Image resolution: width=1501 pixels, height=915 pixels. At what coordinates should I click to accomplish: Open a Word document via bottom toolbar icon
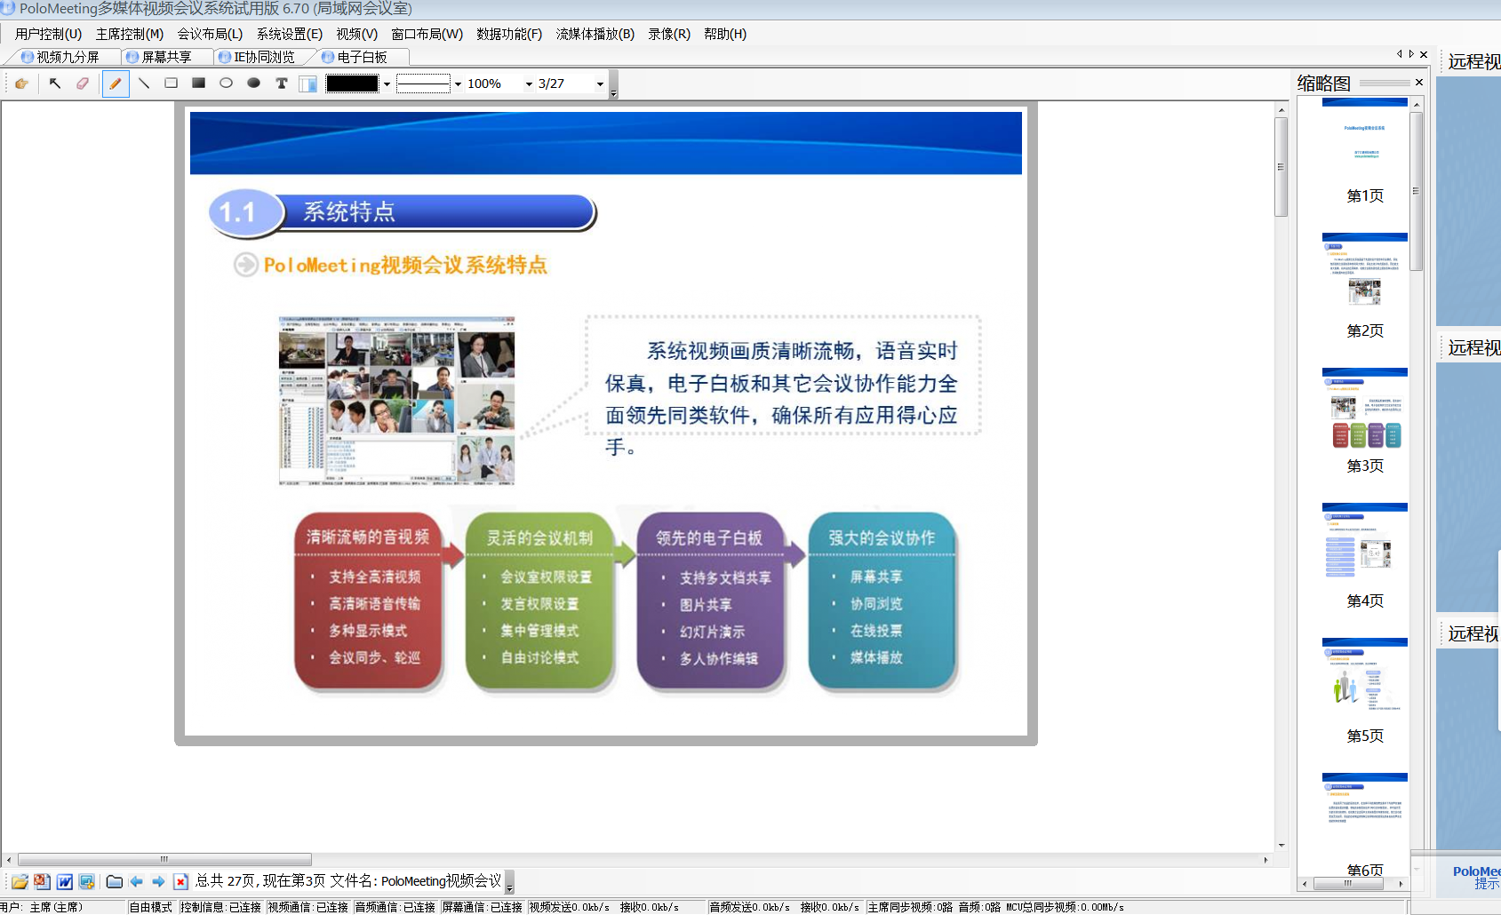click(65, 881)
